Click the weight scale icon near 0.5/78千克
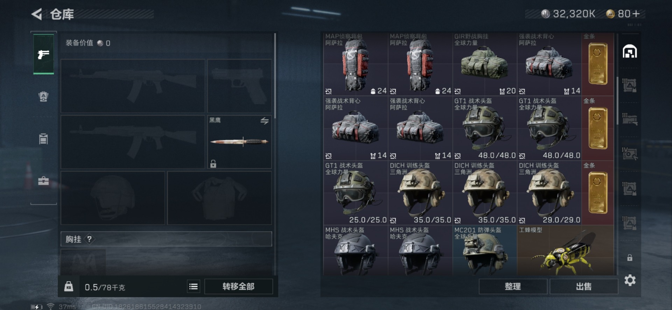The height and width of the screenshot is (310, 672). coord(69,287)
